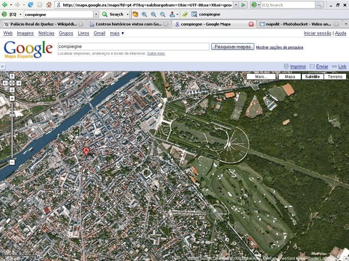Screen dimensions: 349x261
Task: Click the Pesquisar mapas button
Action: [x=232, y=47]
